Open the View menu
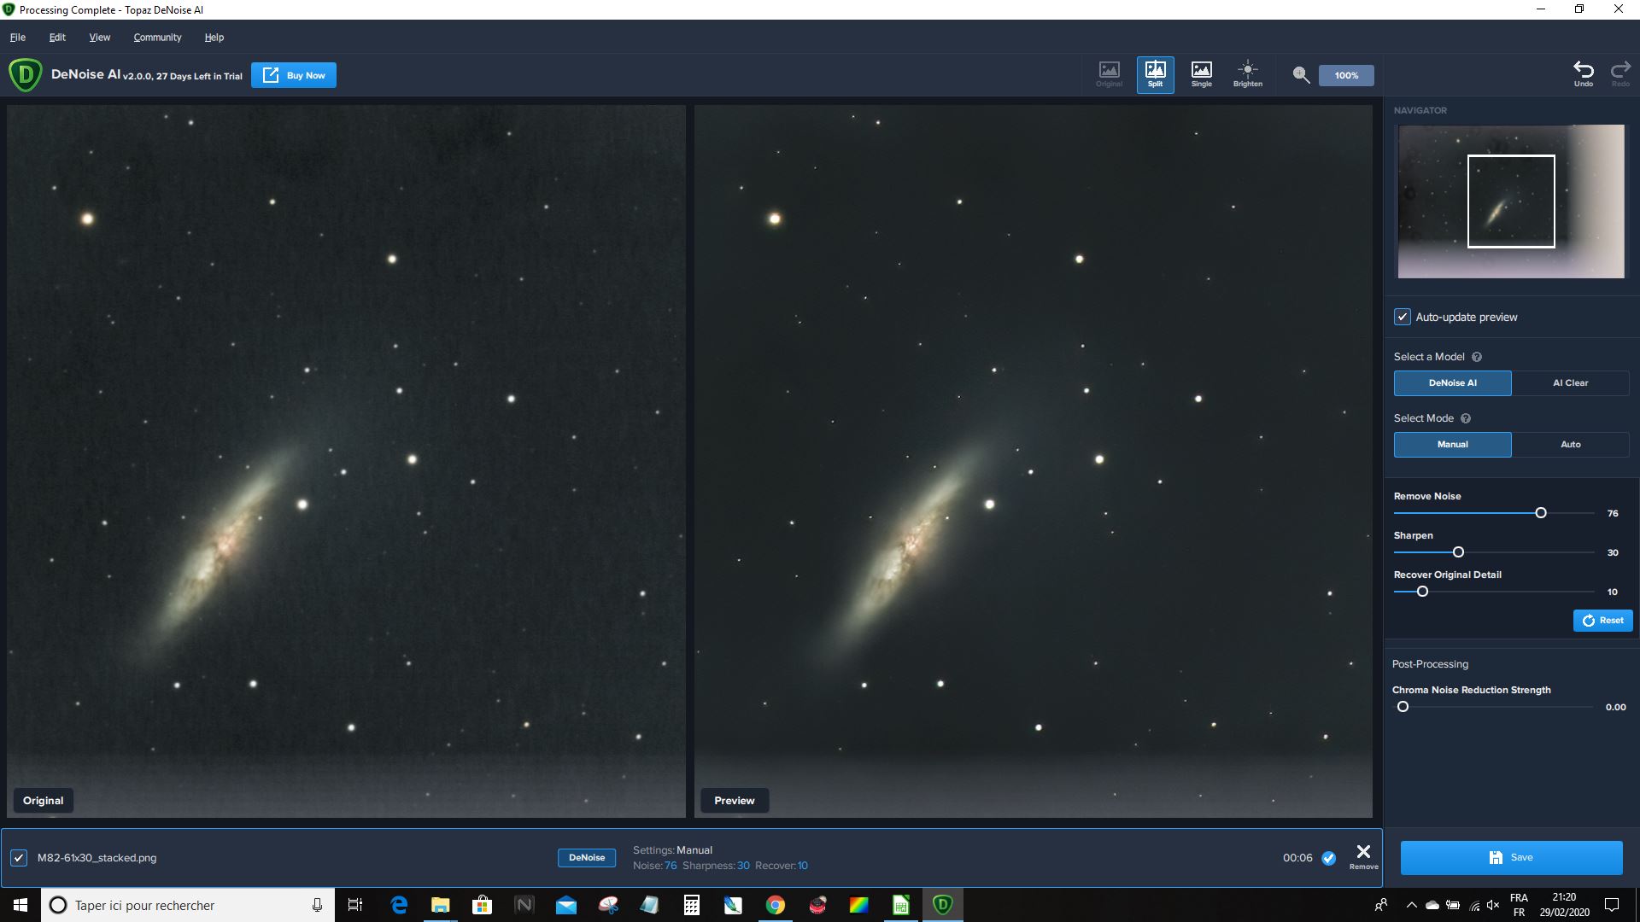 [100, 38]
